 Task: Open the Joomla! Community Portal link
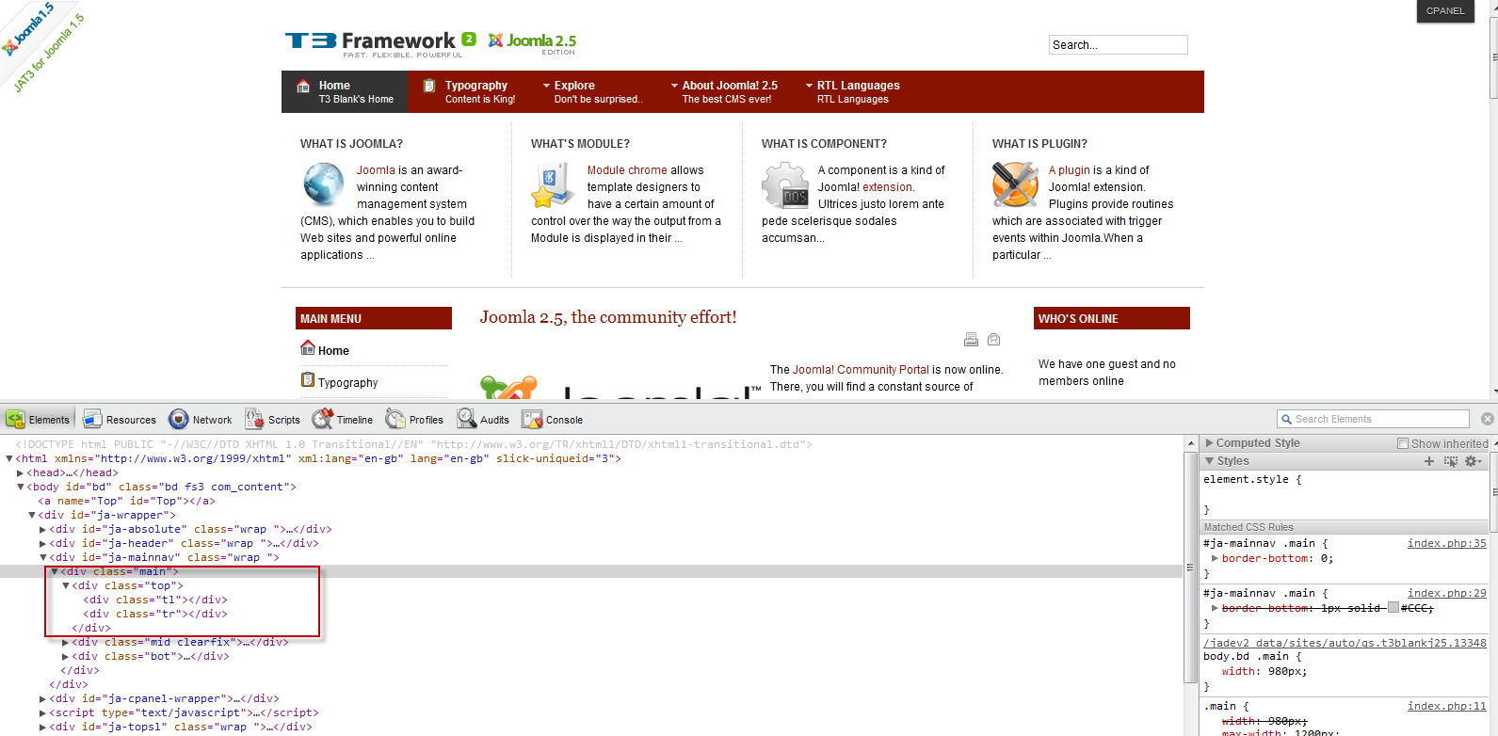[861, 370]
